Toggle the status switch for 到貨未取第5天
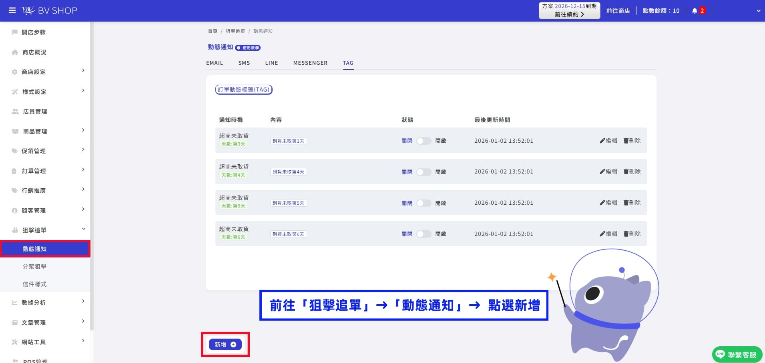 pos(424,203)
